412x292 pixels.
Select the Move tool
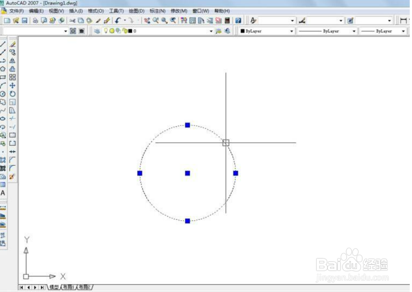[x=12, y=85]
